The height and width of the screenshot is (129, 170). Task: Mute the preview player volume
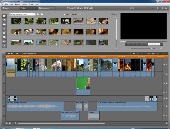click(154, 48)
